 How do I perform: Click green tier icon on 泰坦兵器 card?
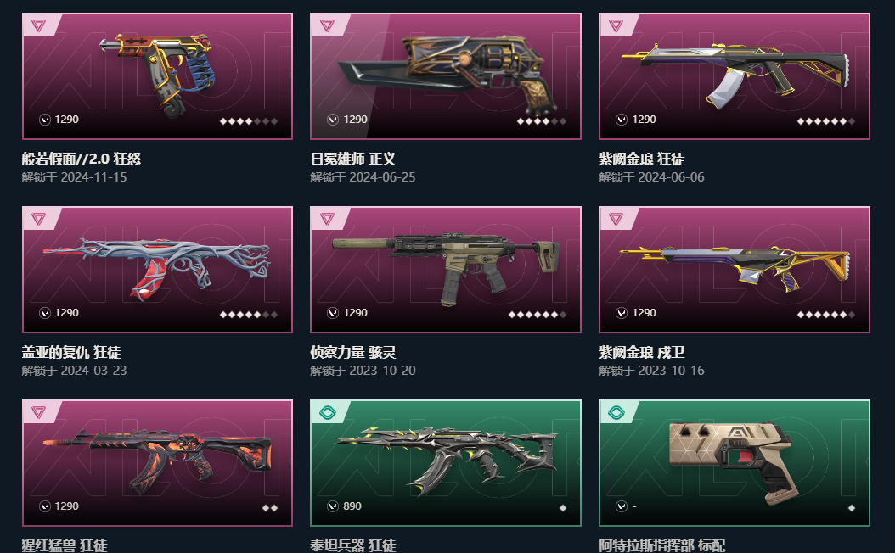pos(328,412)
